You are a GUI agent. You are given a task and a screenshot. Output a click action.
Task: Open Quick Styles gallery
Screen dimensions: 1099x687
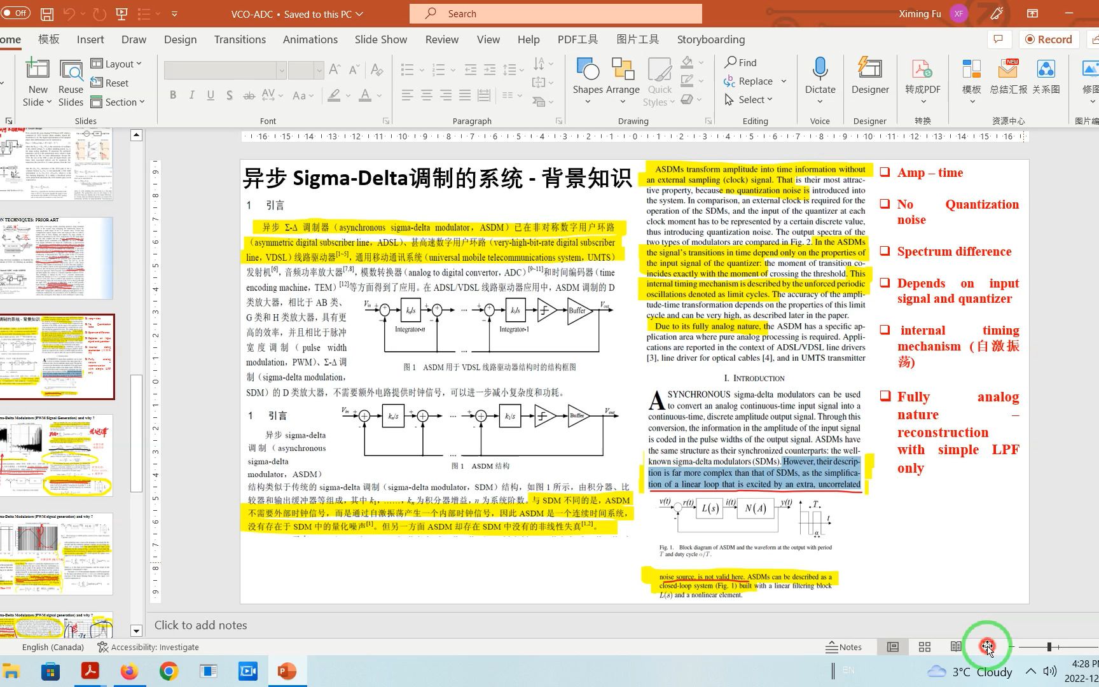click(660, 81)
